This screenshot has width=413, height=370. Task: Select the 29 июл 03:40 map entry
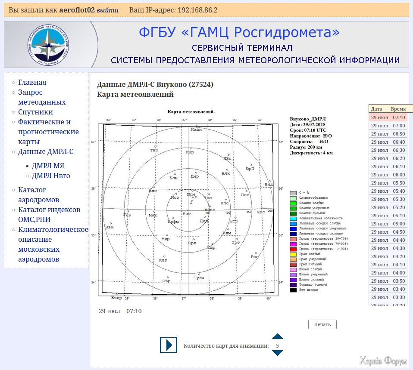388,289
